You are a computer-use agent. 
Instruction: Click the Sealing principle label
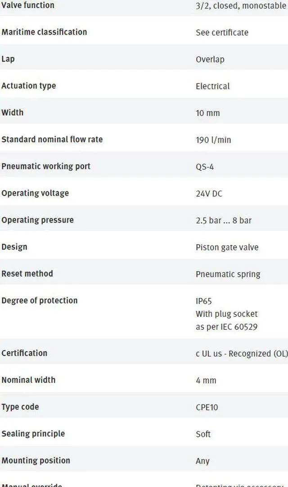(33, 434)
